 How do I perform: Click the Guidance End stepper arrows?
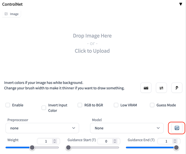[175, 141]
